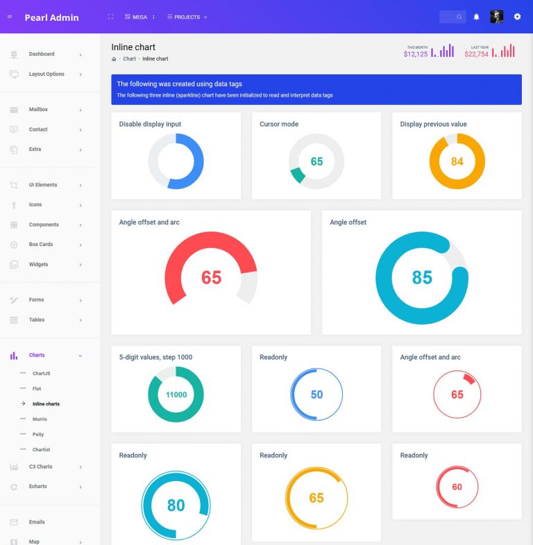Viewport: 533px width, 545px height.
Task: Select Inline charts submenu item
Action: pos(46,404)
